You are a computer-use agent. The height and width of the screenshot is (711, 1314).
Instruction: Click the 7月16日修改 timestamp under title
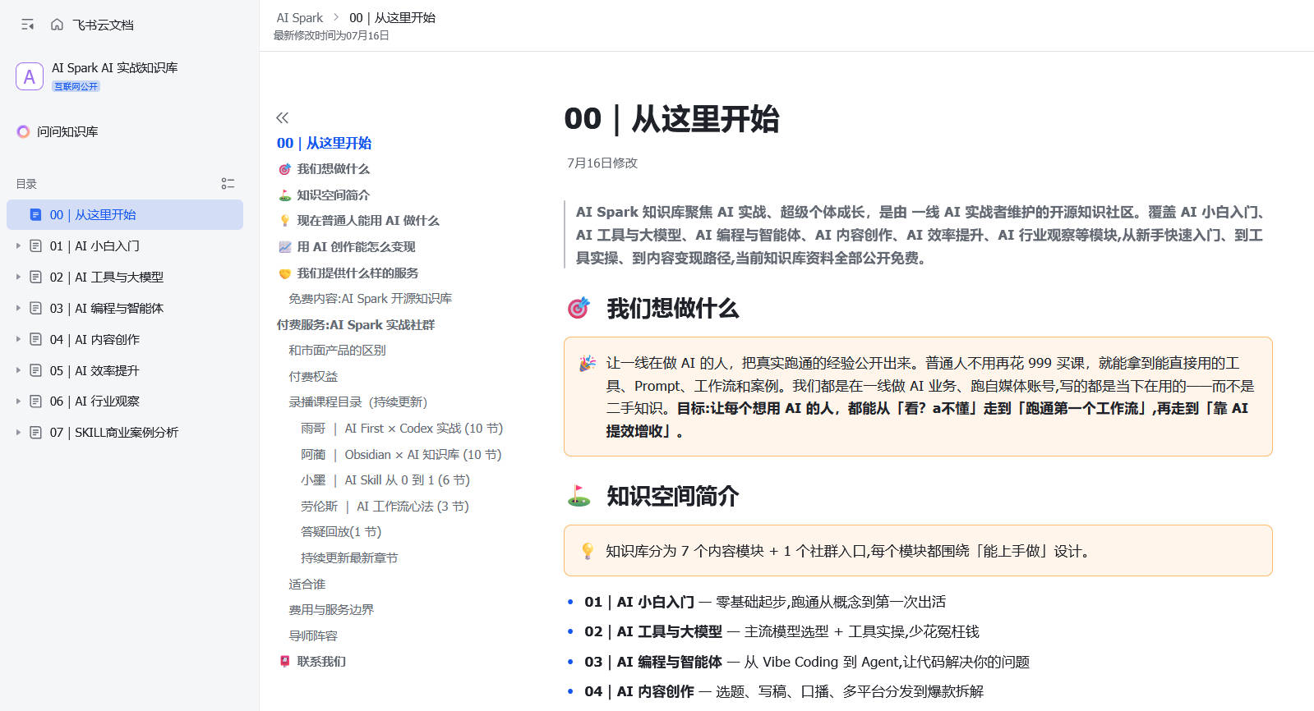coord(602,163)
